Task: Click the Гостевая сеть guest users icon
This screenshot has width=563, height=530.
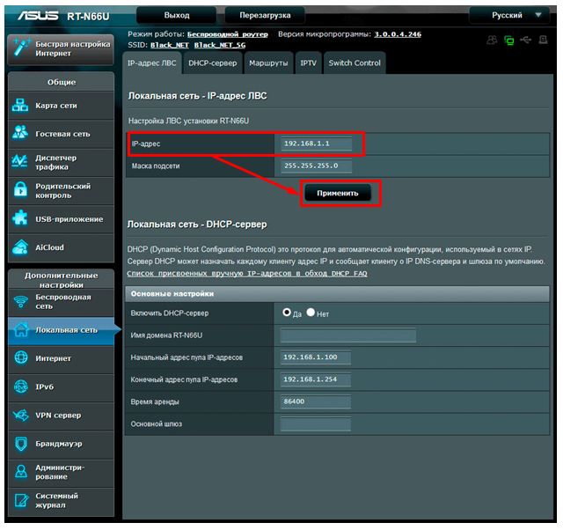Action: [20, 133]
